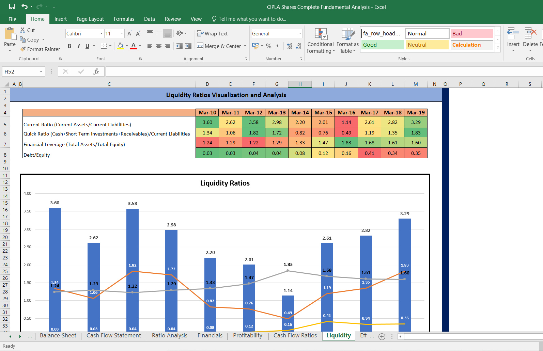
Task: Open the text orientation tool
Action: pyautogui.click(x=180, y=33)
